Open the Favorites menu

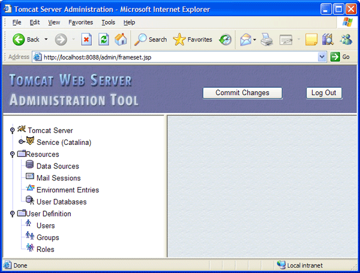pos(80,22)
